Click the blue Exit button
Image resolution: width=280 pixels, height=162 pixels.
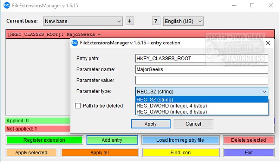click(249, 153)
